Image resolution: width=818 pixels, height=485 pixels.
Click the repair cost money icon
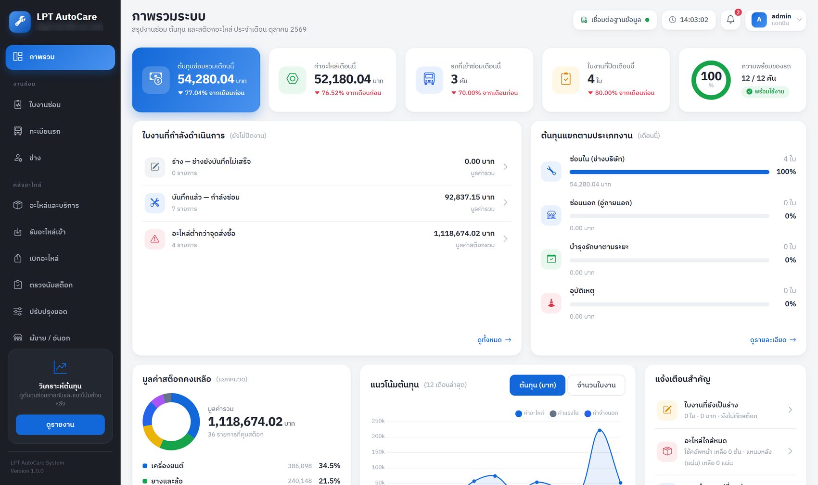tap(156, 80)
